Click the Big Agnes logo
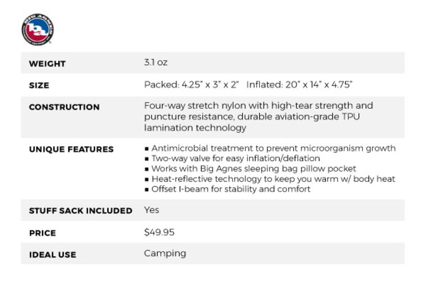This screenshot has width=426, height=284. point(38,29)
